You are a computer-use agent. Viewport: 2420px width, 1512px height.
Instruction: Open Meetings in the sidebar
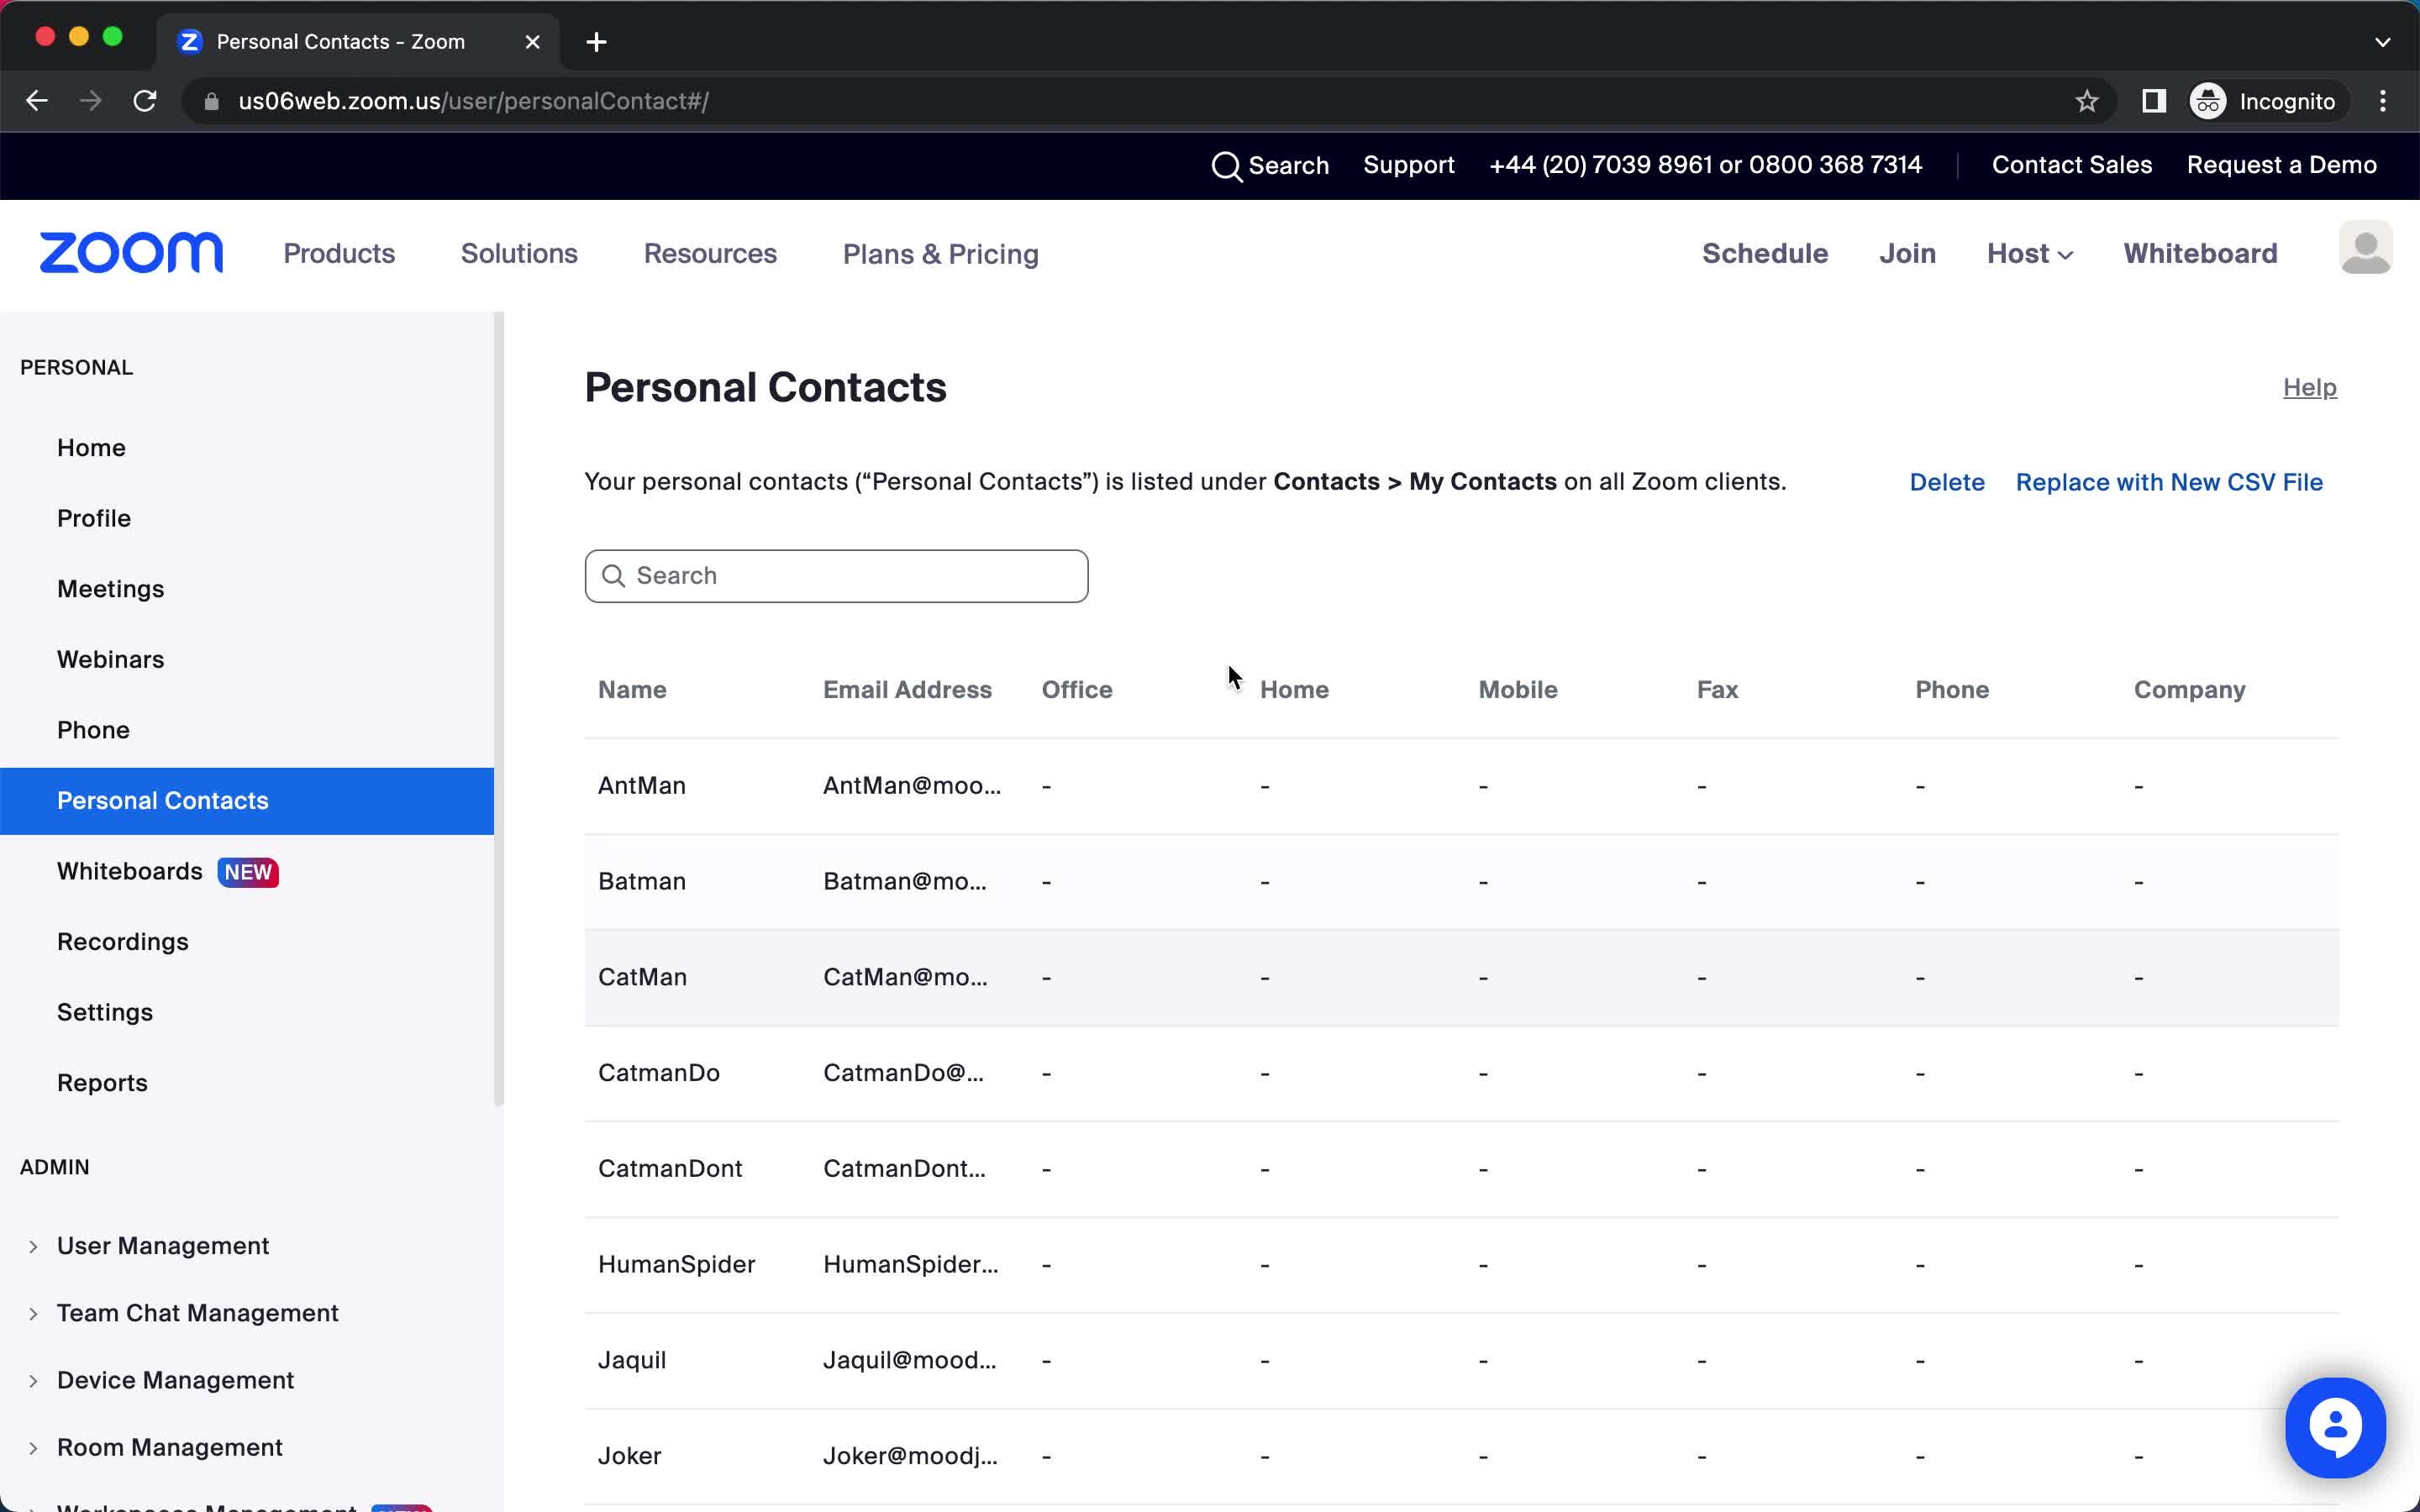(111, 589)
